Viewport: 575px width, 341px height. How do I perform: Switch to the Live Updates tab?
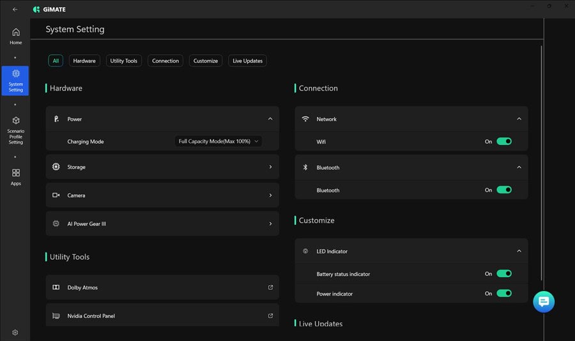(x=247, y=61)
